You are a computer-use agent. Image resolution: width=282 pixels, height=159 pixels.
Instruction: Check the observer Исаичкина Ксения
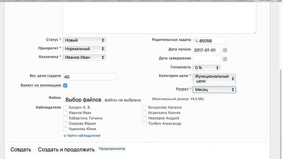[x=145, y=113]
